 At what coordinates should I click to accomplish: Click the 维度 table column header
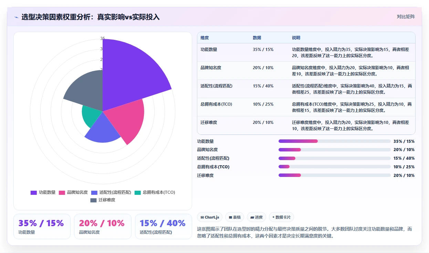pyautogui.click(x=205, y=38)
